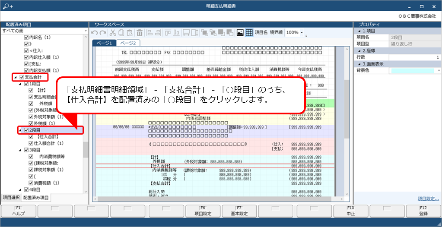Open the 100% zoom dropdown

[302, 33]
